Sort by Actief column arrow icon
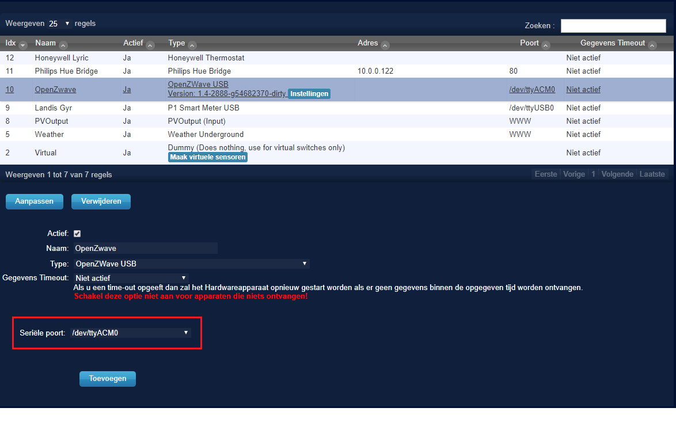The height and width of the screenshot is (423, 676). 150,45
